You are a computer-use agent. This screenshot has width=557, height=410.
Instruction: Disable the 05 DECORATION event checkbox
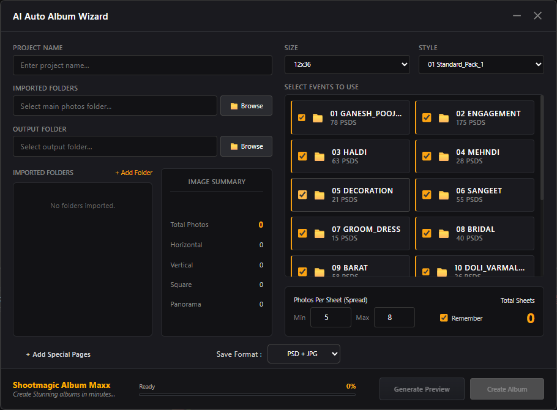[x=302, y=195]
